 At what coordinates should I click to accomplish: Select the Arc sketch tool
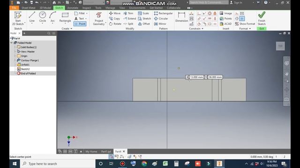[x=52, y=17]
